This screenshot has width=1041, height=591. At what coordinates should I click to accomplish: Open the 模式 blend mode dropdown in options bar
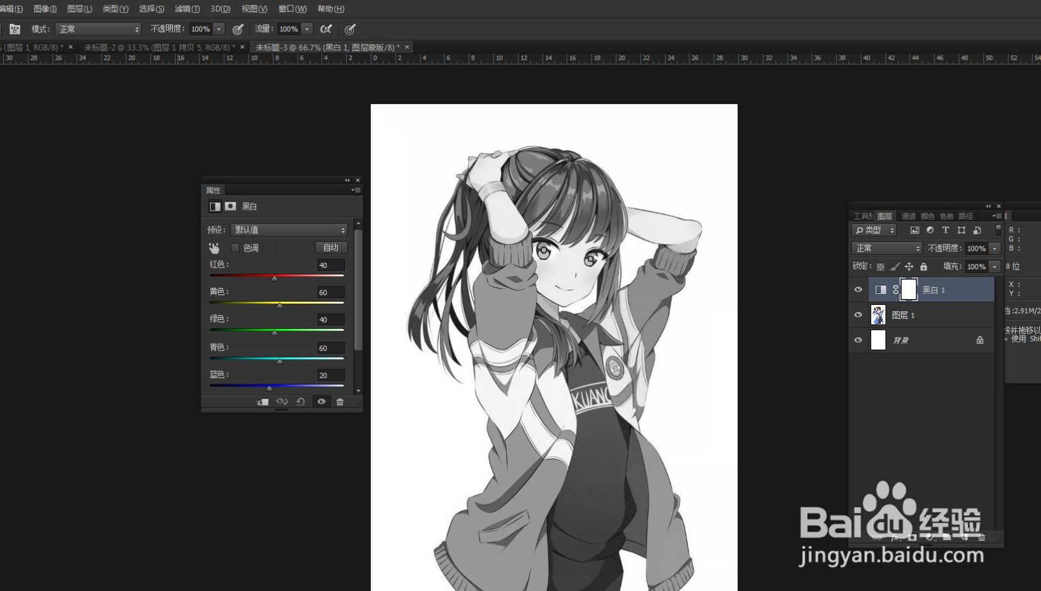tap(98, 29)
